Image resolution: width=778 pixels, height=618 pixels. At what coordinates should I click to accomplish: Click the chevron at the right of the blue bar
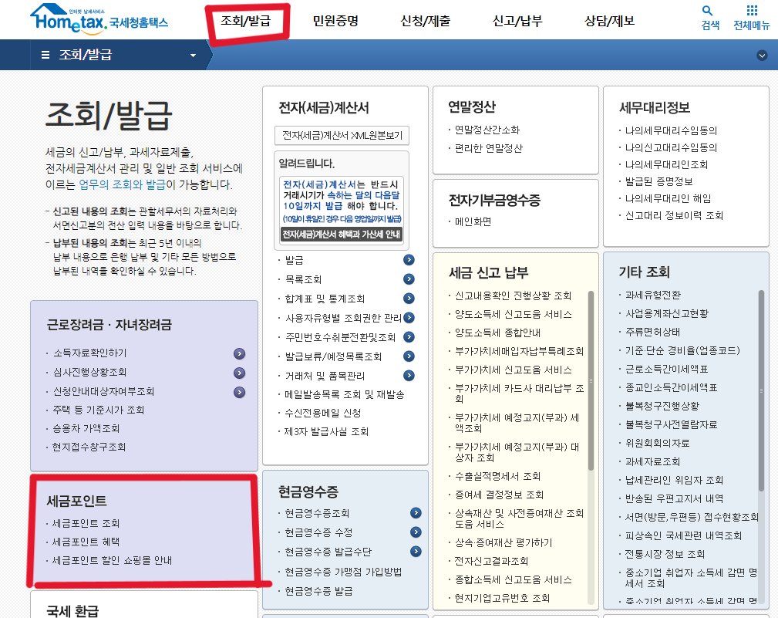click(762, 55)
